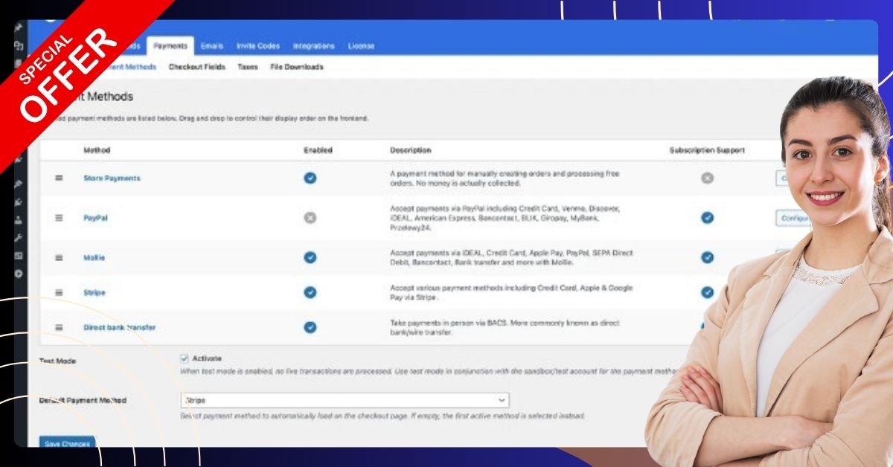
Task: Open the File Downloads sub-tab
Action: tap(297, 67)
